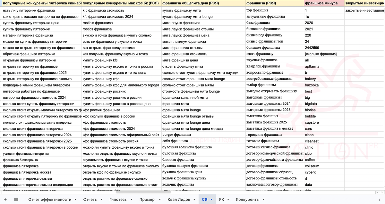
Task: Click cell 'кфс россия франшиза'
Action: (121, 110)
